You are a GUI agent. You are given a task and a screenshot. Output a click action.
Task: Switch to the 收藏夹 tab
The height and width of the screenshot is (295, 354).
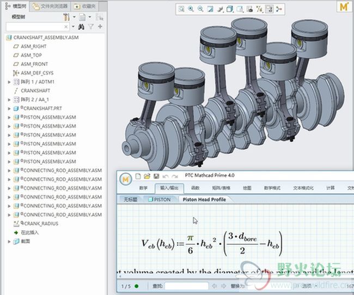click(x=85, y=7)
